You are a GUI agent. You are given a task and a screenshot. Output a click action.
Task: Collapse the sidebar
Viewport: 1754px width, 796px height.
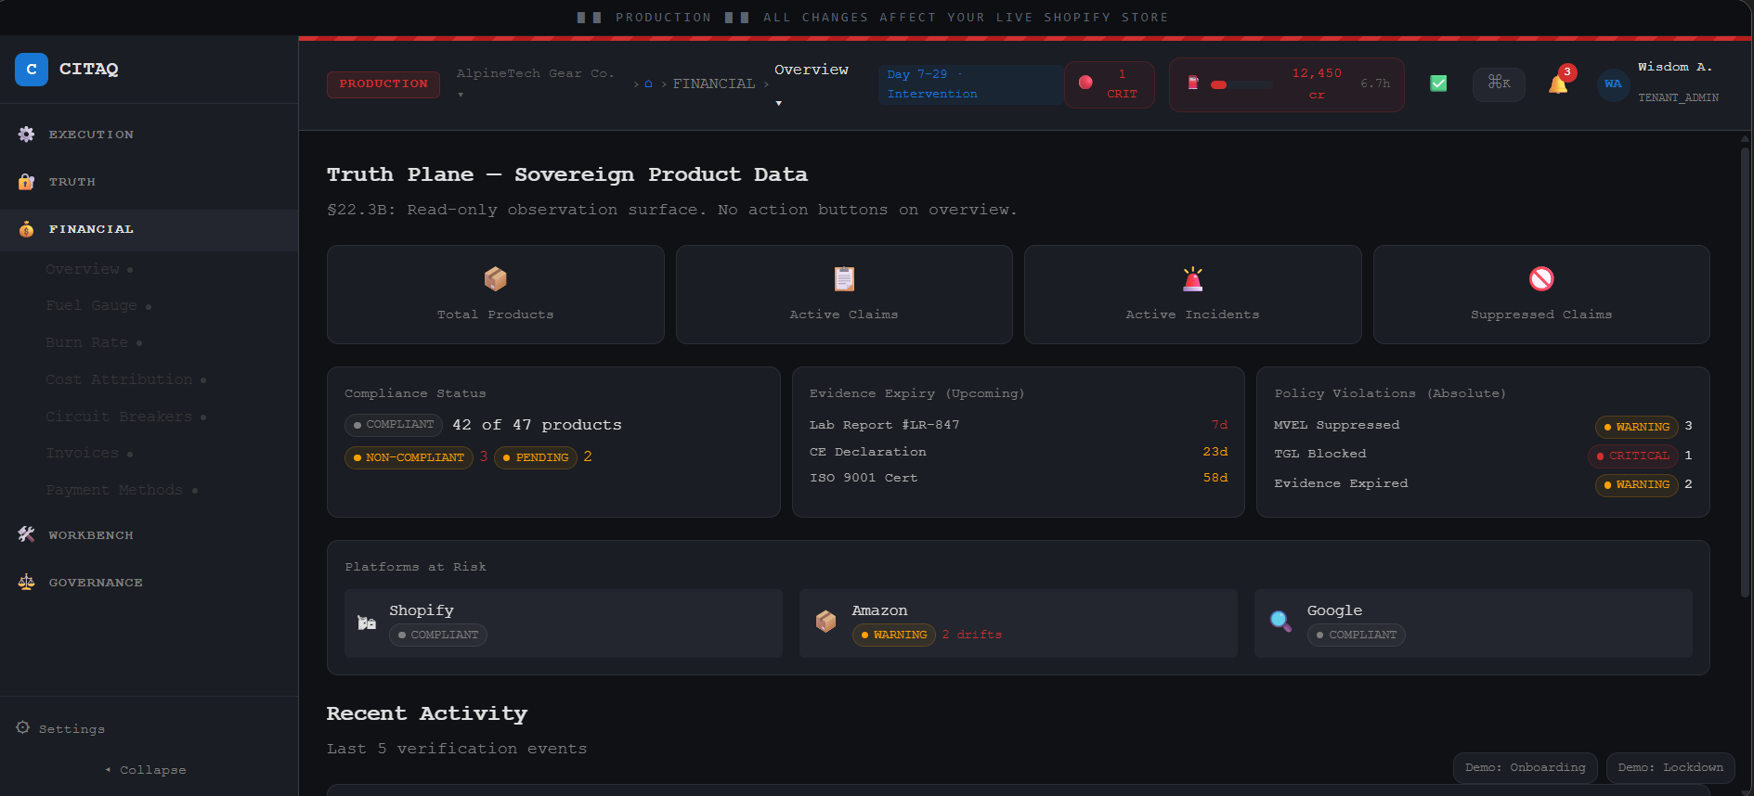tap(147, 770)
